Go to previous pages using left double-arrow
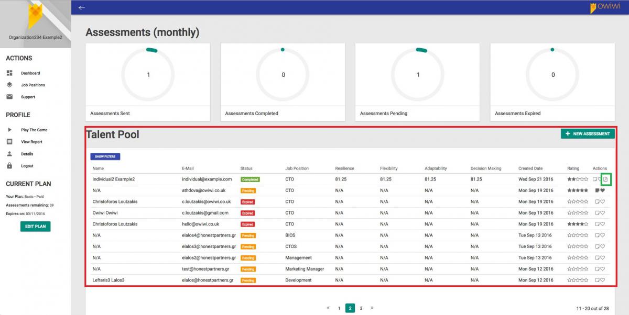Viewport: 629px width, 315px height. tap(328, 308)
